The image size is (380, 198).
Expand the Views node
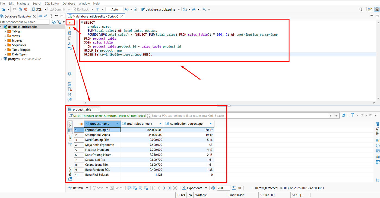[5, 36]
